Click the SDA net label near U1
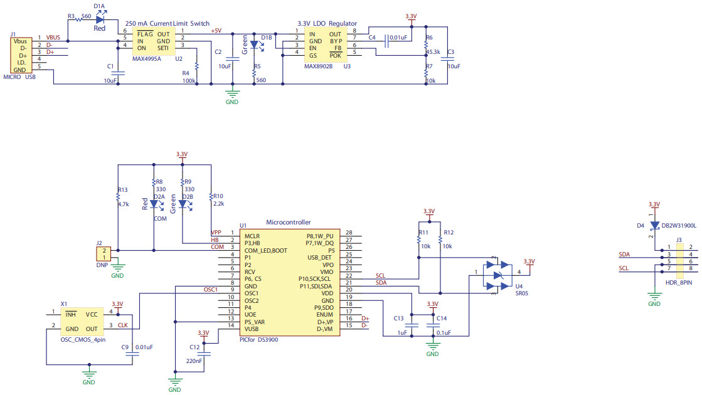Image resolution: width=702 pixels, height=395 pixels. tap(380, 283)
